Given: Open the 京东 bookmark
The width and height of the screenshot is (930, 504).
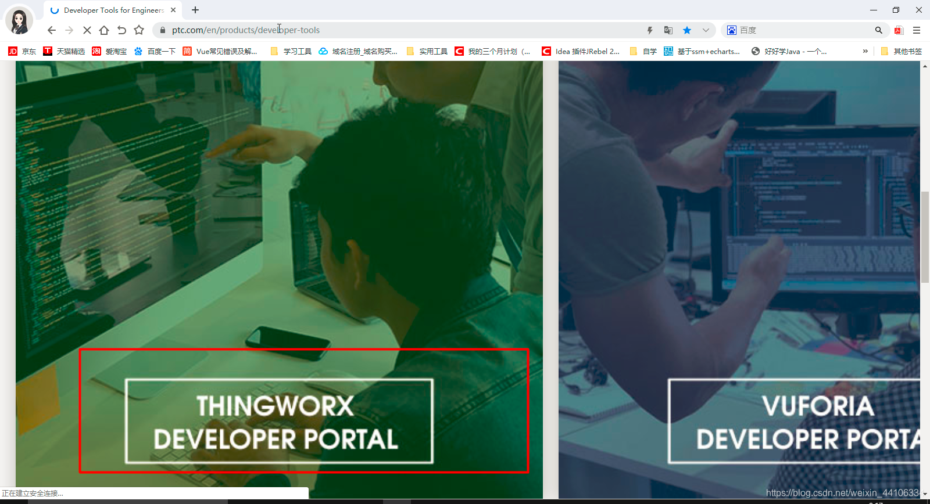Looking at the screenshot, I should tap(22, 51).
